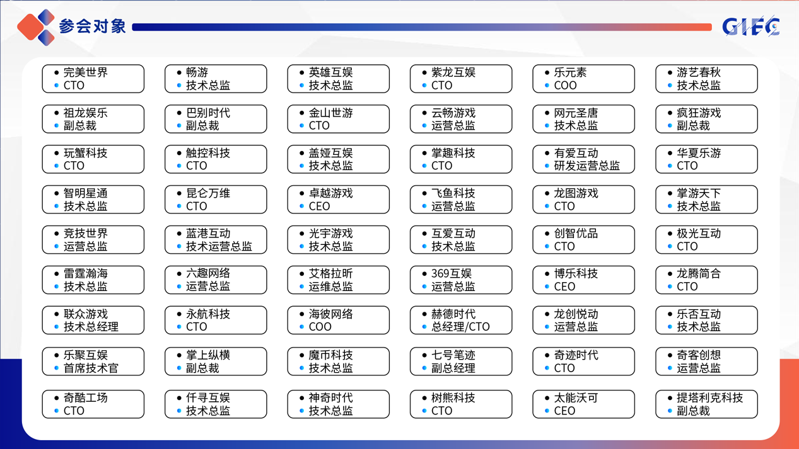The image size is (799, 449).
Task: Click the 极光互动 entry
Action: (706, 240)
